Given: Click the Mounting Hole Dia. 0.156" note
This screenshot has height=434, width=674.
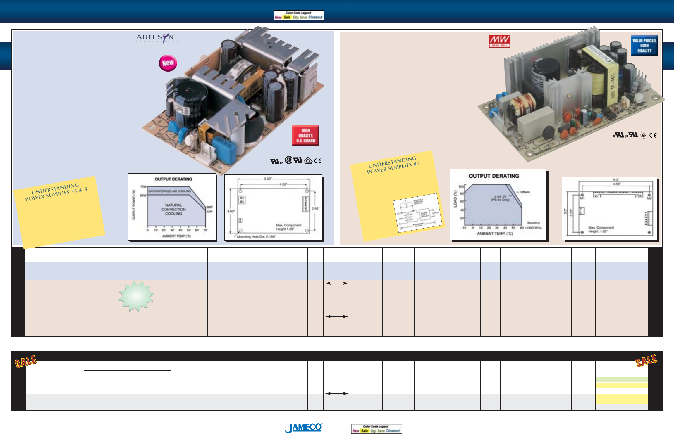Looking at the screenshot, I should click(x=256, y=237).
